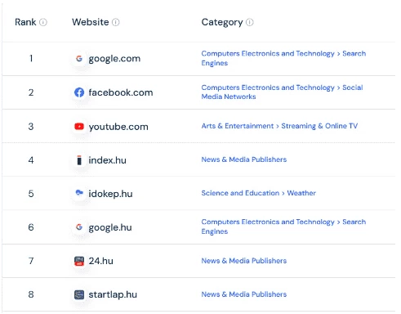Click the 24.hu favicon
401x314 pixels.
pyautogui.click(x=79, y=261)
